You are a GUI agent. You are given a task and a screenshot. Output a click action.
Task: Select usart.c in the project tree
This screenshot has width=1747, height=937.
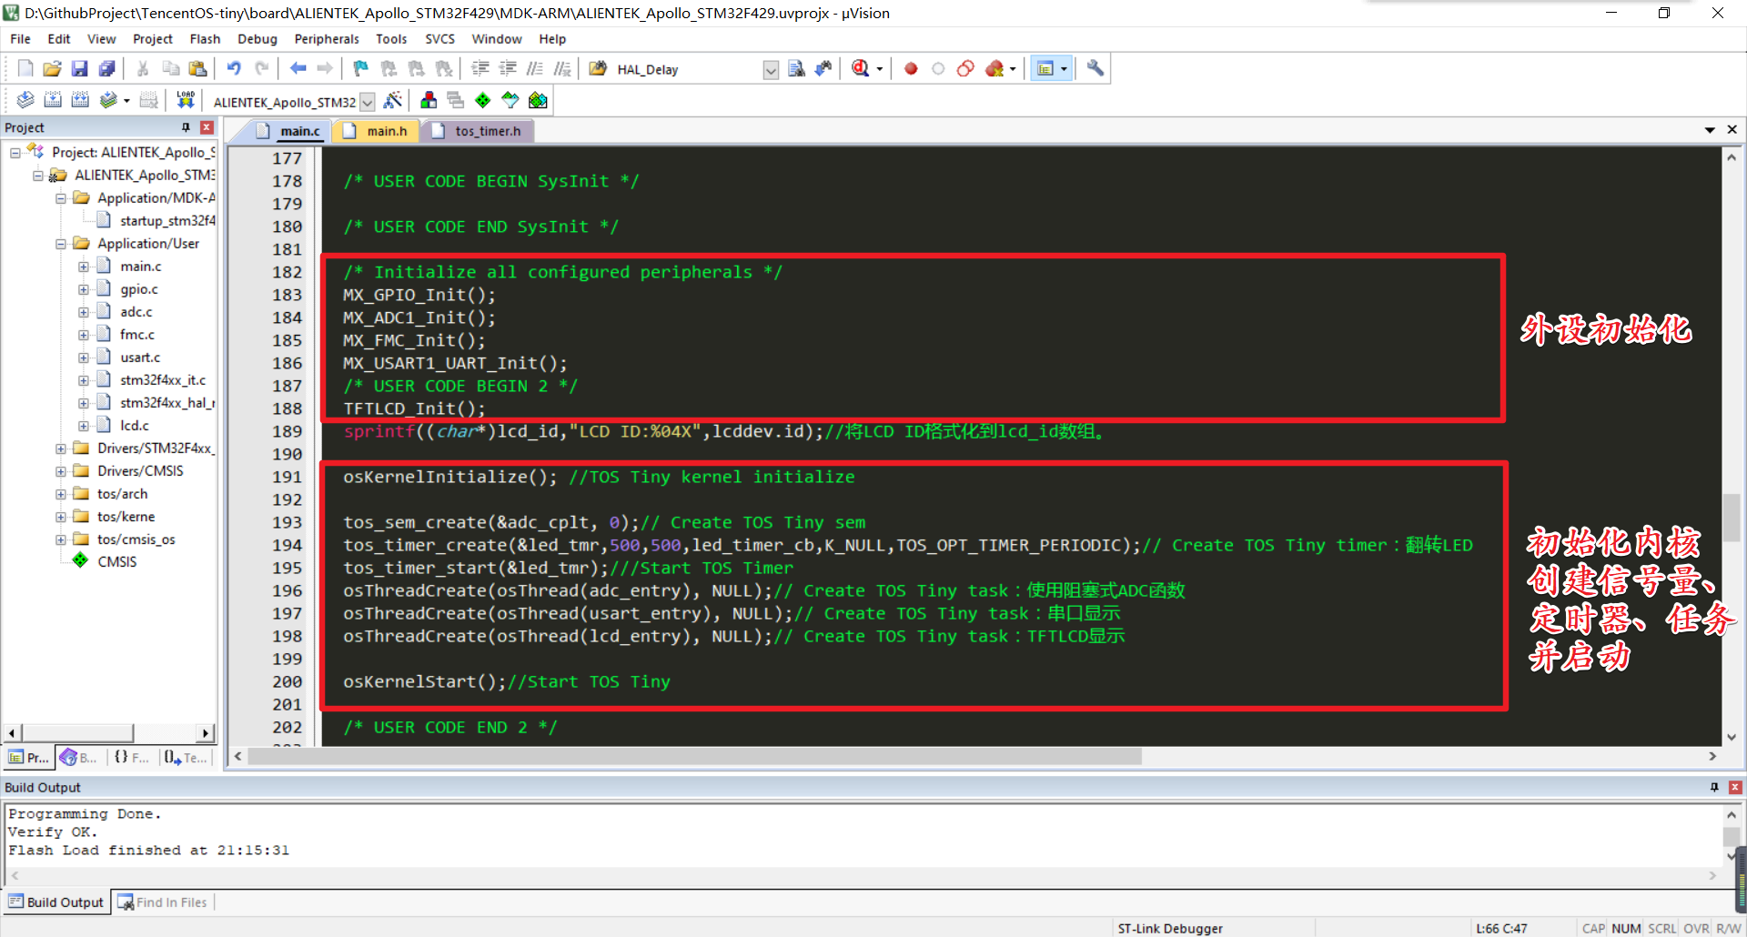coord(140,358)
